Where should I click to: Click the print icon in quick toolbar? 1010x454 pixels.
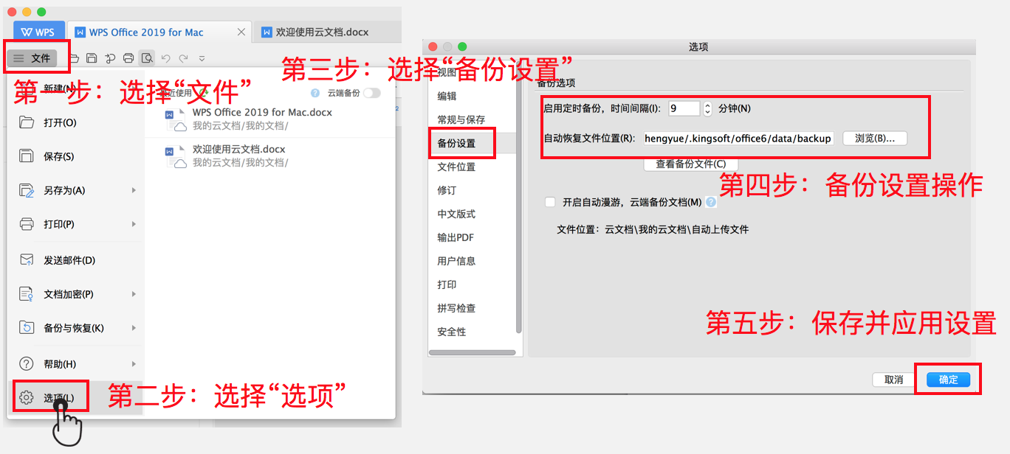pos(128,58)
